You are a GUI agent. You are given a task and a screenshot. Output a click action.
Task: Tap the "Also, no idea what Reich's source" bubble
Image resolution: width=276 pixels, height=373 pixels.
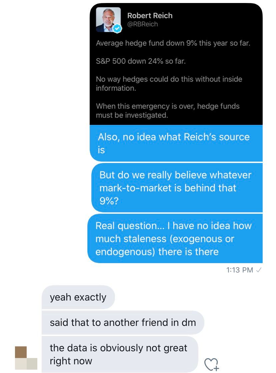coord(176,143)
